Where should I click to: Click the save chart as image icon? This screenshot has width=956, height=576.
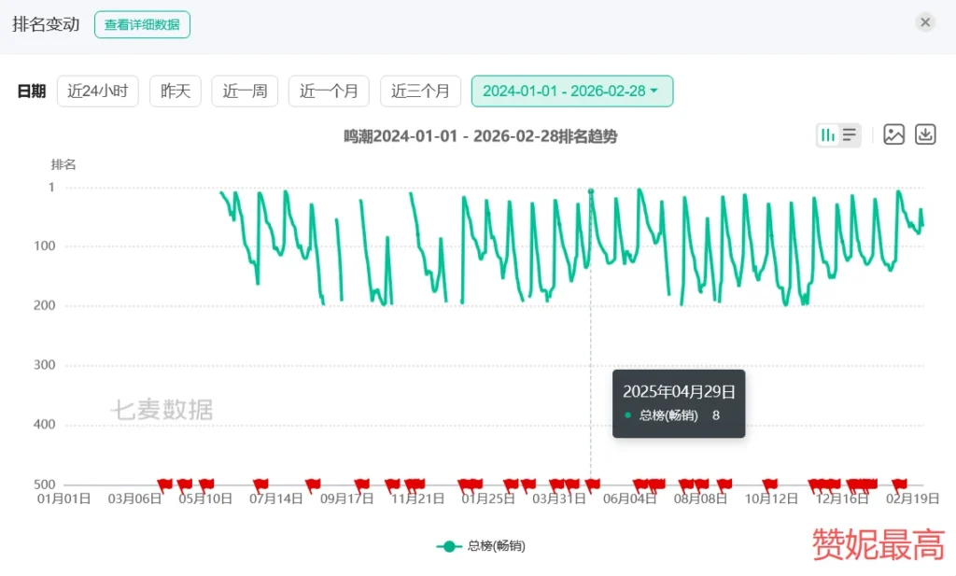[893, 135]
